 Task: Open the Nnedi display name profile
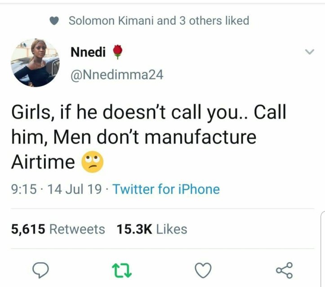tap(88, 52)
